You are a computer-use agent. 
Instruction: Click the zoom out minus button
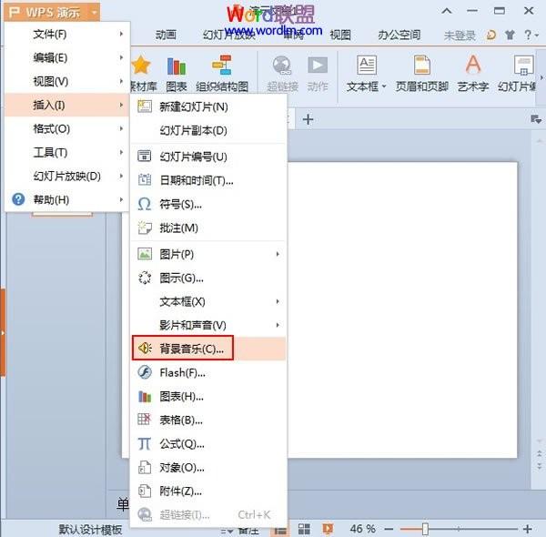[x=389, y=530]
